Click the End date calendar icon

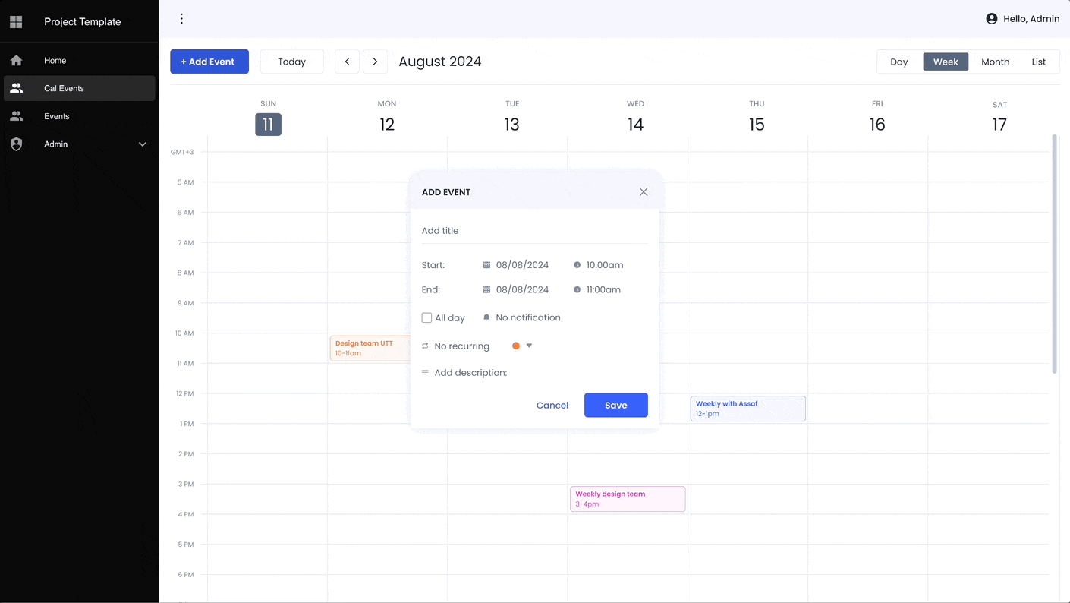(486, 289)
